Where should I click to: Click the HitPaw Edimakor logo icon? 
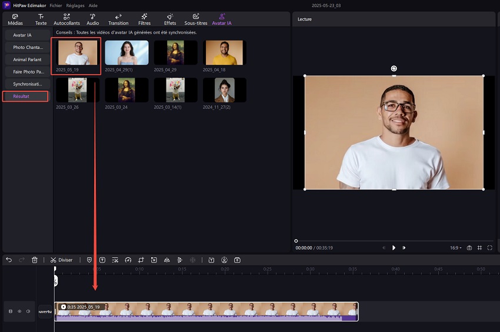[6, 5]
